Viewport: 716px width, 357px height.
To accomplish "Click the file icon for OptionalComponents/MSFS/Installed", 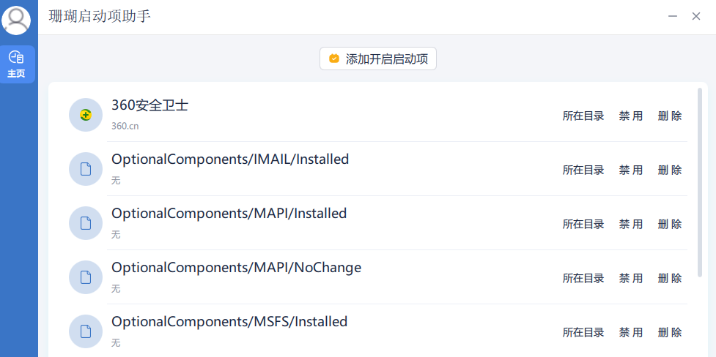I will 86,331.
